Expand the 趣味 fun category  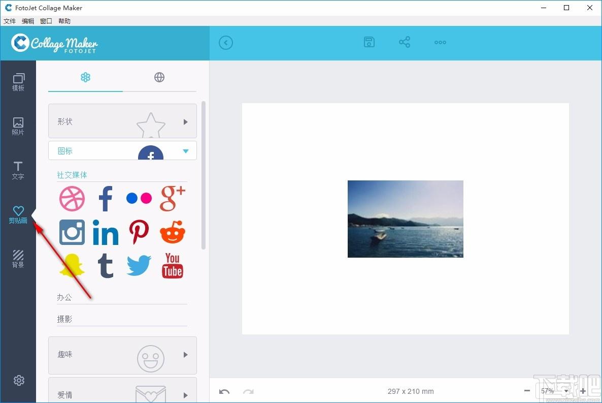(x=122, y=355)
